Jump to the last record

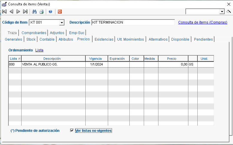[x=25, y=12]
